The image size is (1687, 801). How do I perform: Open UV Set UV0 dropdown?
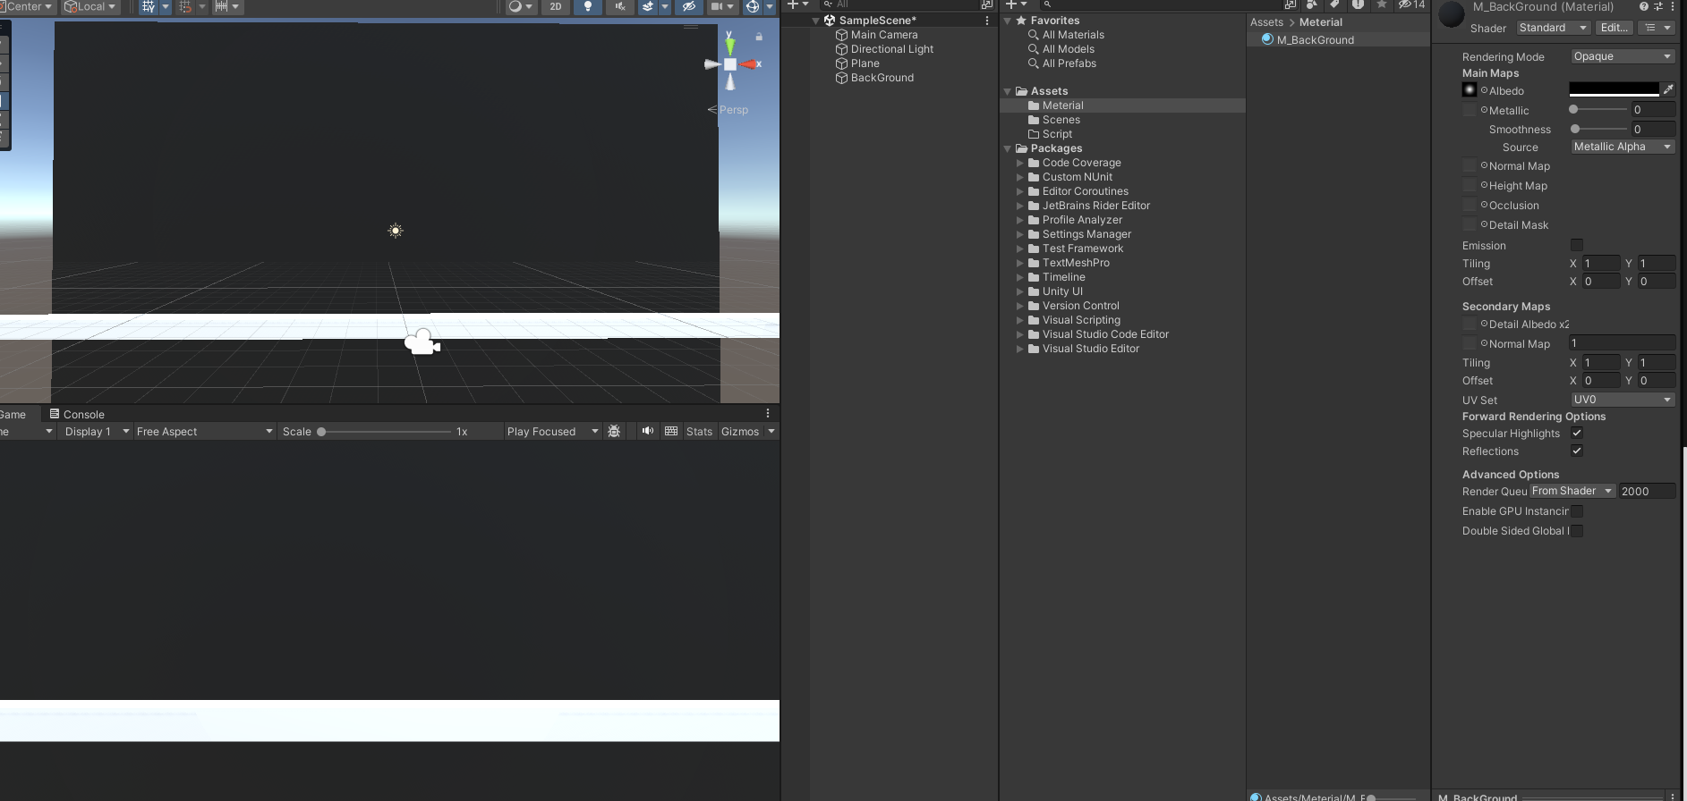click(x=1623, y=400)
